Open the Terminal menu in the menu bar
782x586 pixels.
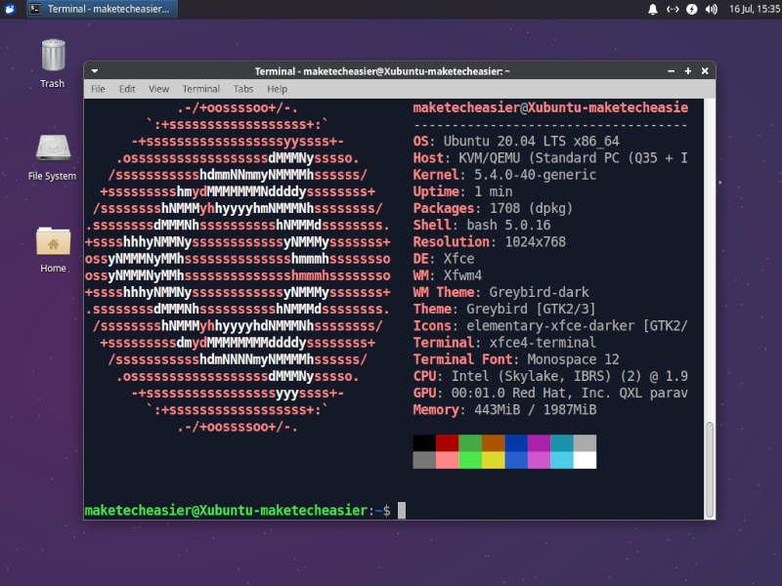pos(200,88)
